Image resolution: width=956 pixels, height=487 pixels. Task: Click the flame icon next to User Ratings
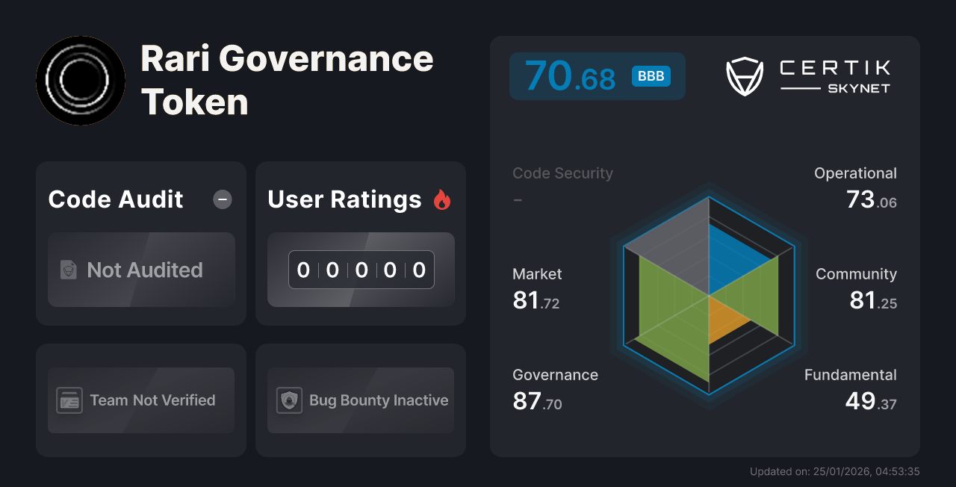point(442,199)
